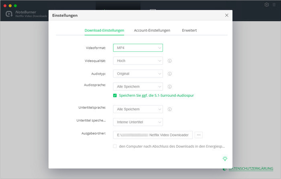Open the DATENSCHUTZERKLÄRUNG link

click(251, 169)
